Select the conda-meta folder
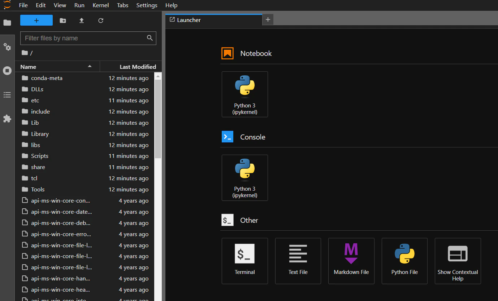This screenshot has height=301, width=498. click(85, 78)
